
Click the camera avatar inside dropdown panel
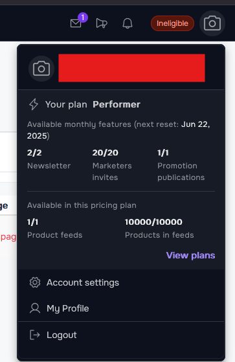[41, 69]
